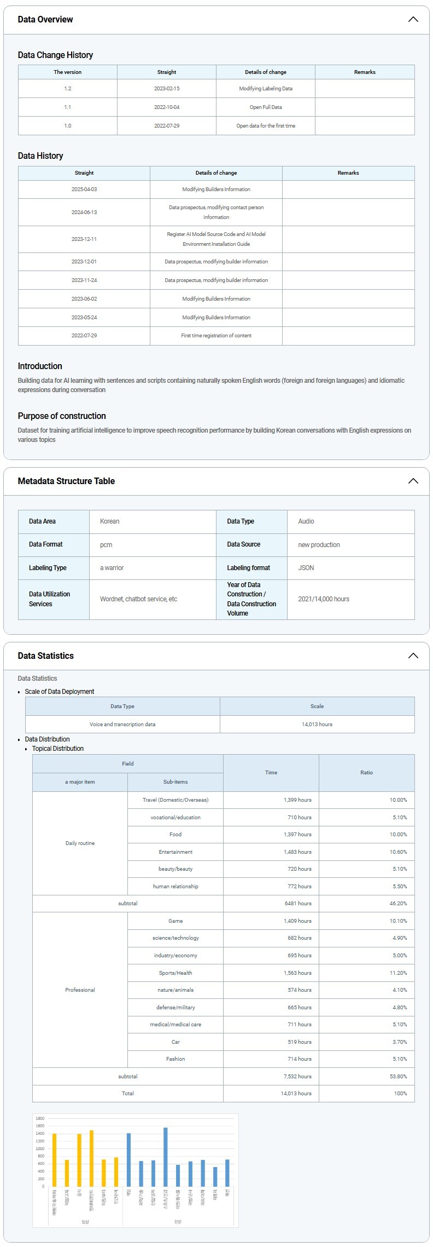Click 'First time registration of content' entry

pyautogui.click(x=216, y=336)
